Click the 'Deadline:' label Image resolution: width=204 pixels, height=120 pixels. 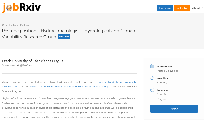[x=163, y=78]
